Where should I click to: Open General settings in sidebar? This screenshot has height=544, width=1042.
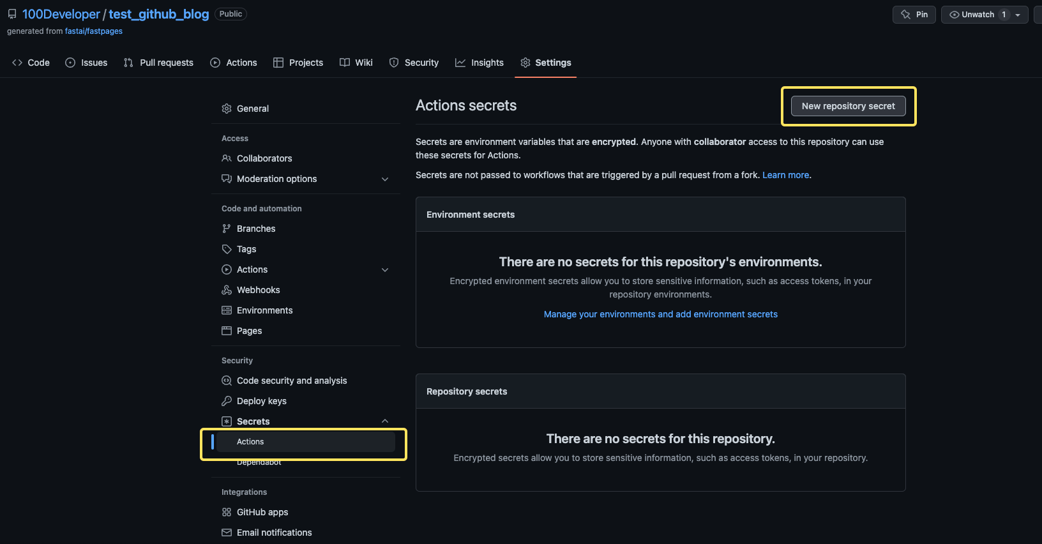(306, 109)
